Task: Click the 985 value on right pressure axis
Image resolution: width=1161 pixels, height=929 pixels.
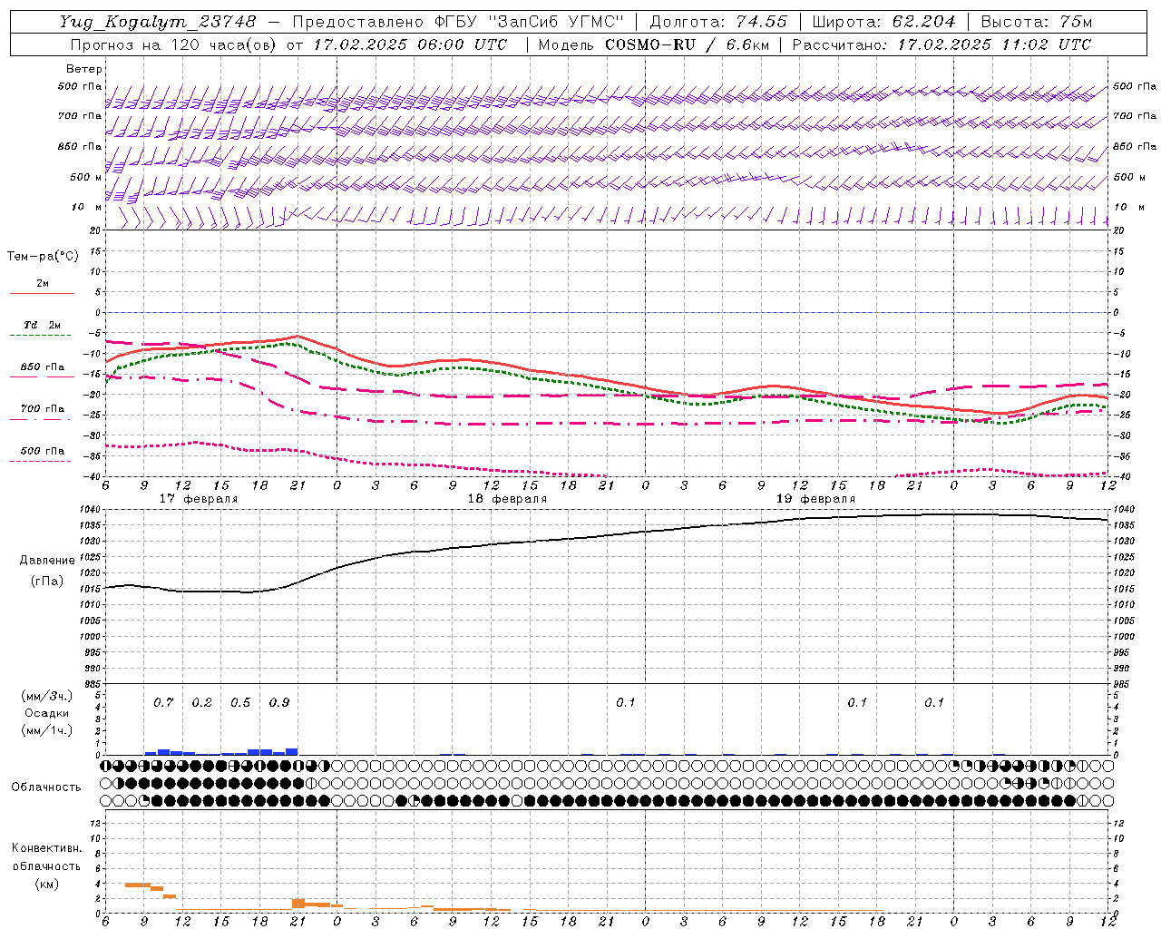Action: (1123, 684)
